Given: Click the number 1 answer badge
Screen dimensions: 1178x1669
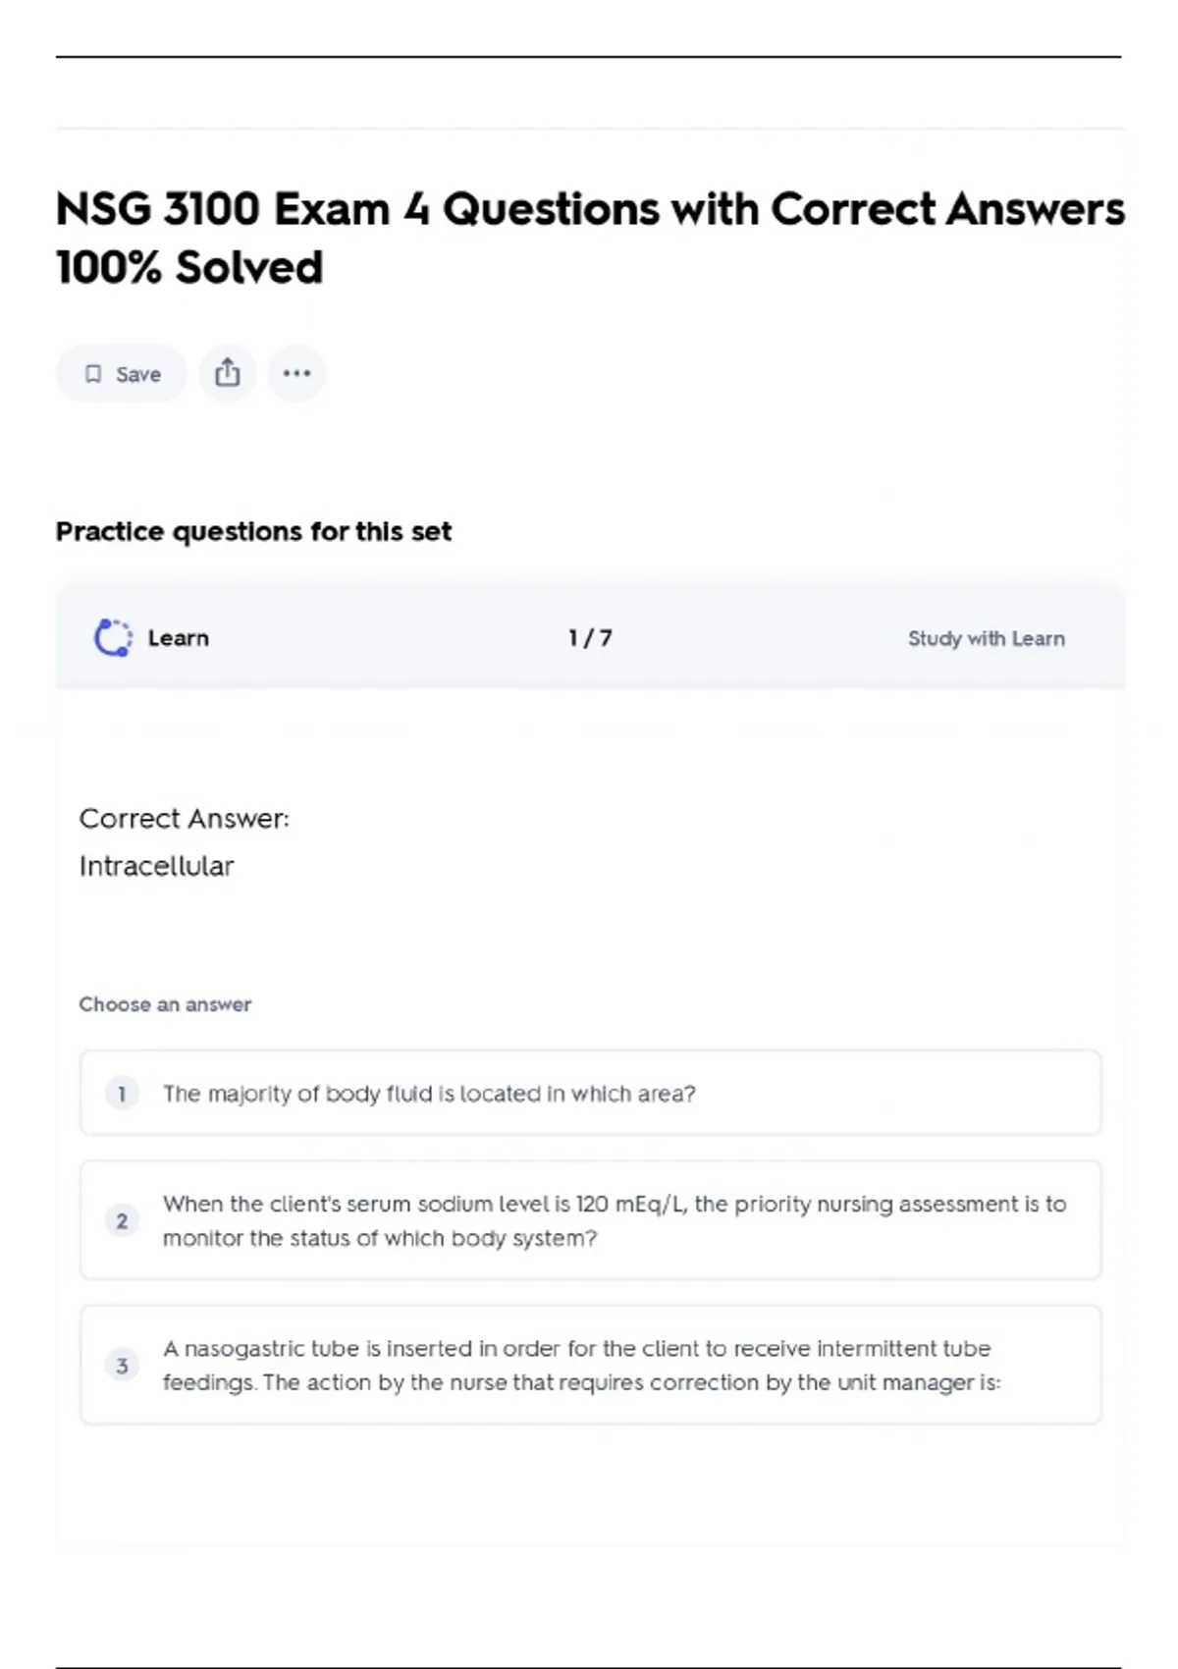Looking at the screenshot, I should pos(122,1094).
